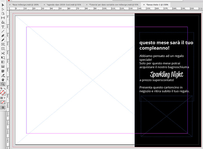This screenshot has height=149, width=203.
Task: Toggle formatting affects text
Action: coord(4,98)
